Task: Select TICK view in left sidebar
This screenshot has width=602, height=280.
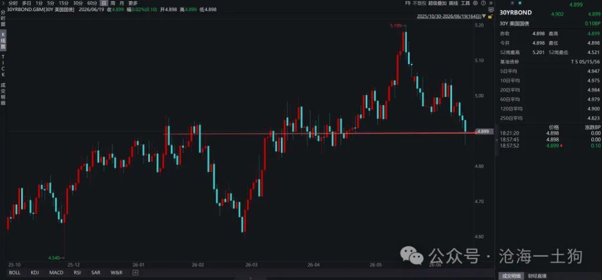Action: [3, 66]
